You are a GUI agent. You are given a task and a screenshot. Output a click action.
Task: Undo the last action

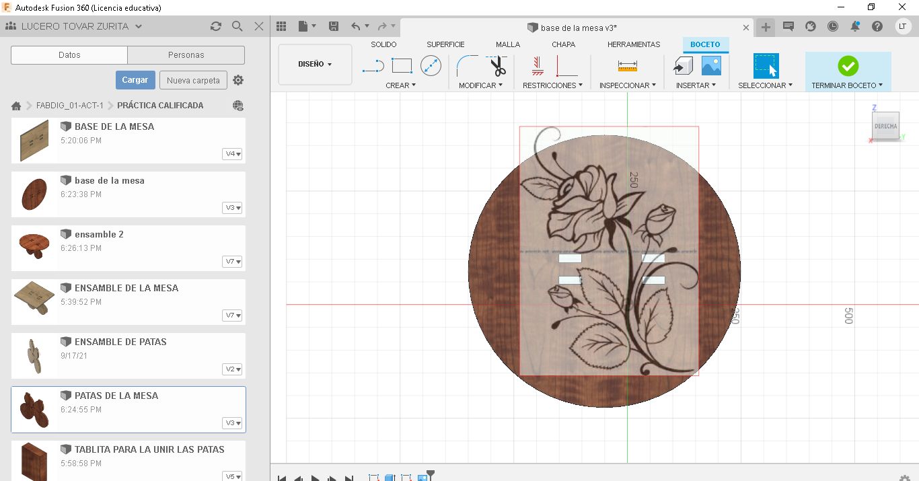[x=356, y=26]
